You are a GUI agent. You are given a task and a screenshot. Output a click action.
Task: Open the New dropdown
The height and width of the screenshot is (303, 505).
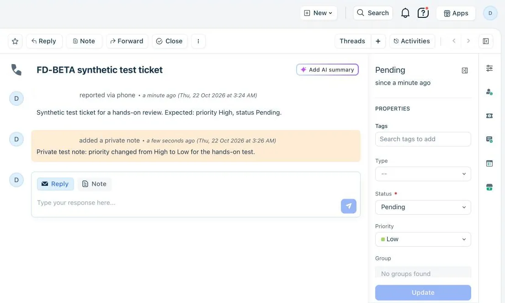point(319,13)
